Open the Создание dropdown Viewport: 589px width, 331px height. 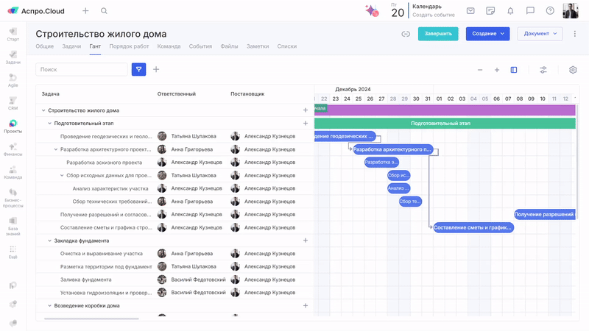tap(487, 34)
